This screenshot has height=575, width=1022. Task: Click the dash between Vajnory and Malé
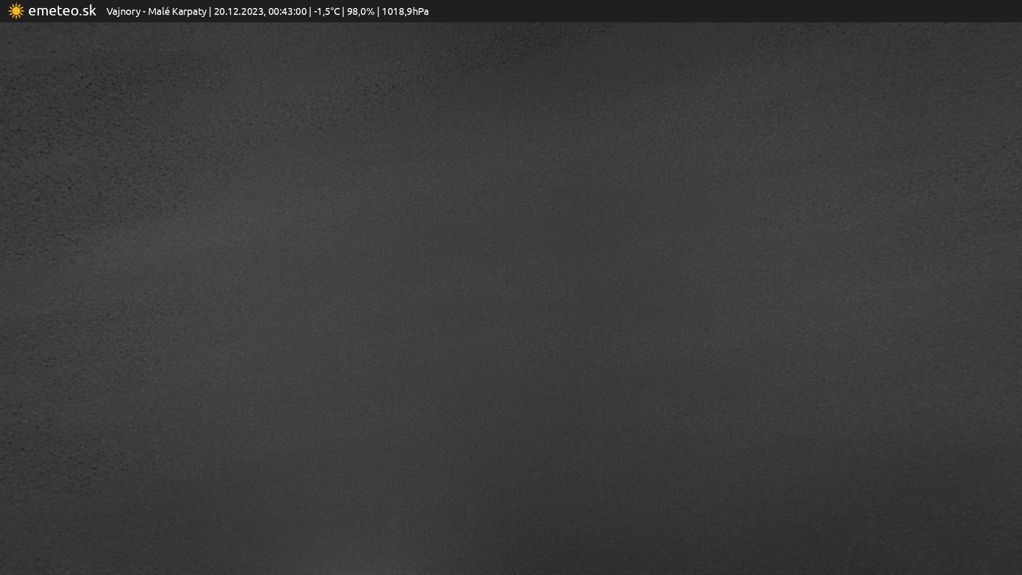(144, 11)
